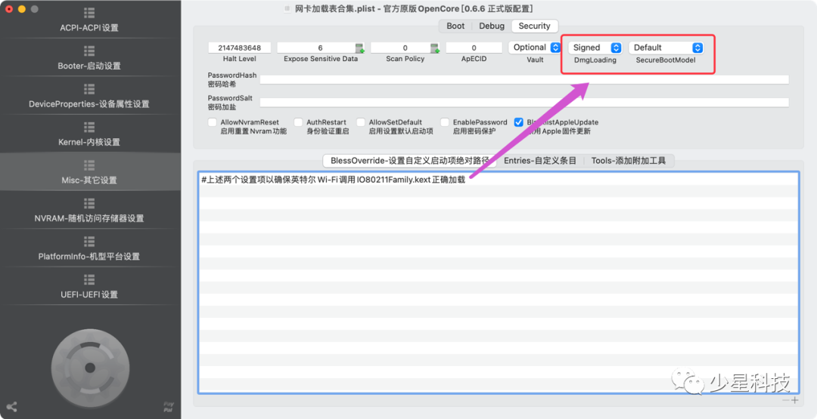Screen dimensions: 817x419
Task: Switch to the Boot tab
Action: pyautogui.click(x=455, y=26)
